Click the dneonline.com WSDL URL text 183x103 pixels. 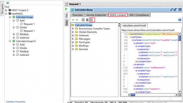pos(148,30)
